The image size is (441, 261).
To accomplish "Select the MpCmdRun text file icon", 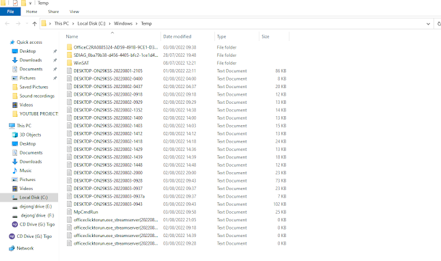I will (69, 212).
